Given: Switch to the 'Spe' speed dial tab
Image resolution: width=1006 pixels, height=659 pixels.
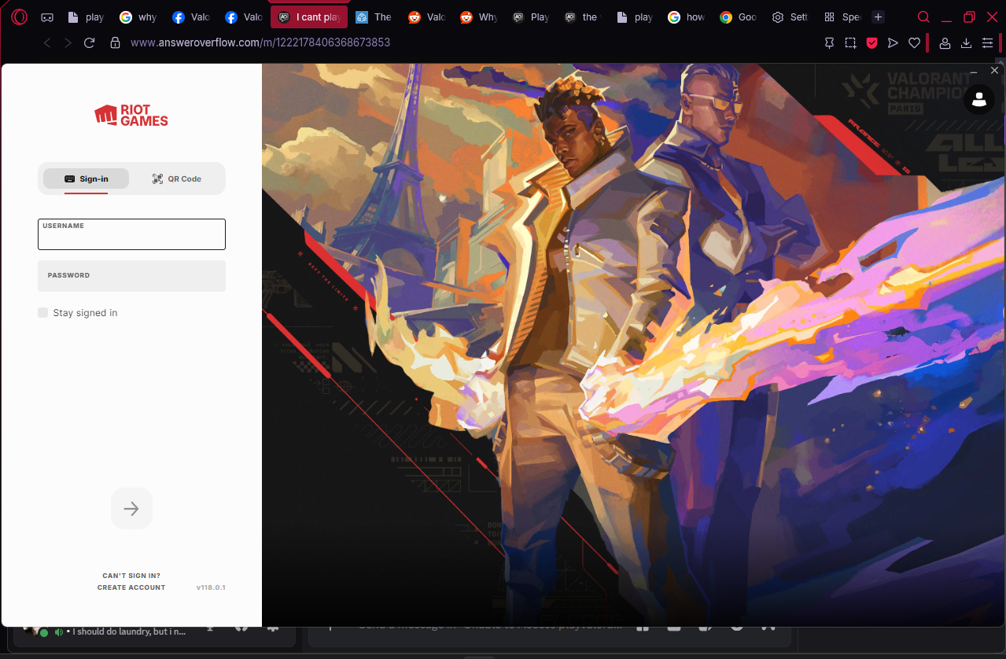Looking at the screenshot, I should point(842,17).
